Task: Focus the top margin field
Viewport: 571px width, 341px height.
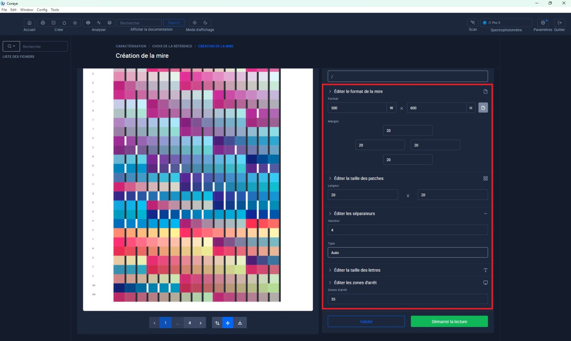Action: pos(408,131)
